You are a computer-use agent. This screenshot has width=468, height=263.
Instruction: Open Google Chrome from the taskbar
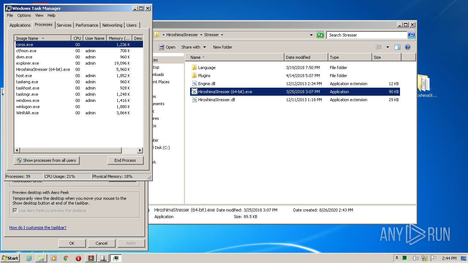pyautogui.click(x=66, y=258)
